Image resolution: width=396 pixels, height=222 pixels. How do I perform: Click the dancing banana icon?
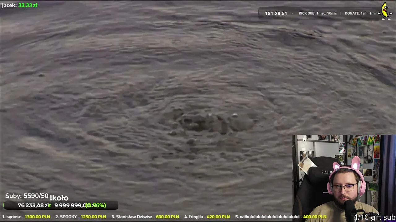(386, 11)
